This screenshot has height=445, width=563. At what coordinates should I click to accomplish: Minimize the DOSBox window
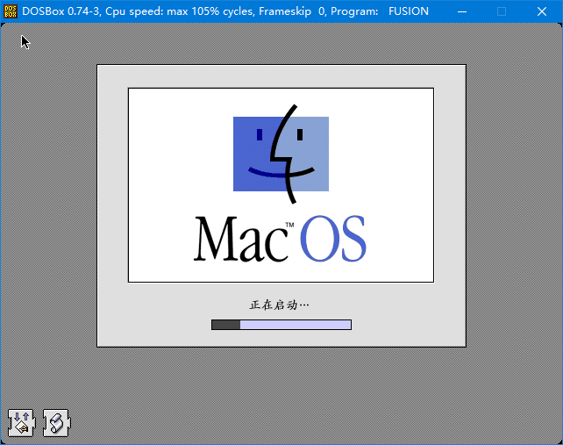[462, 11]
